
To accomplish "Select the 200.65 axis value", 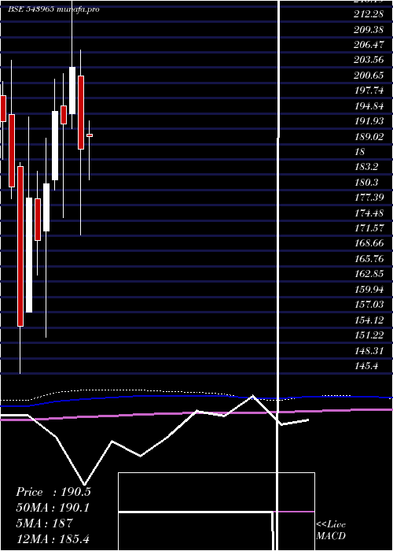I will tap(369, 76).
